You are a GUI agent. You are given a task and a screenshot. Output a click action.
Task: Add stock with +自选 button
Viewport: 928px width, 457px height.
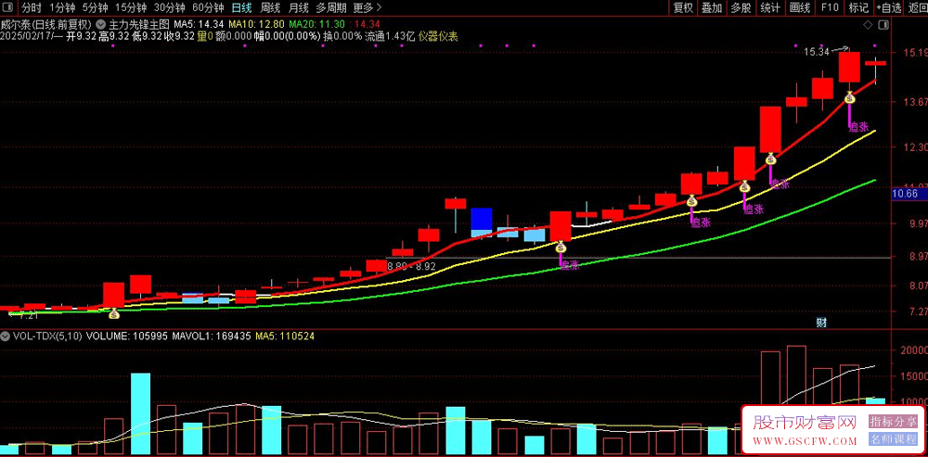click(889, 7)
